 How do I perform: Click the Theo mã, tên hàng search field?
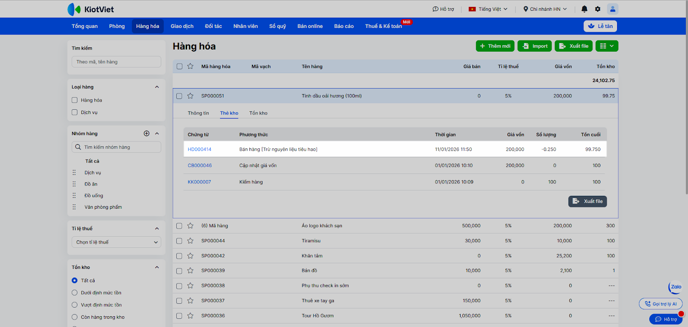click(x=116, y=62)
